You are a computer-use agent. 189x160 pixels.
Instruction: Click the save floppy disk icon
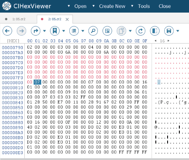169,31
